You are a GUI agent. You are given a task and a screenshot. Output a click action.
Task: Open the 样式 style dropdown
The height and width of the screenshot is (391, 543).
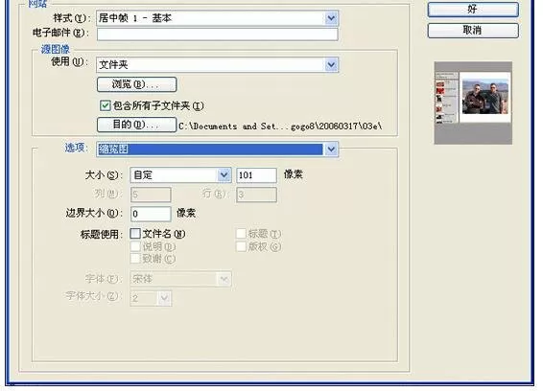click(217, 18)
